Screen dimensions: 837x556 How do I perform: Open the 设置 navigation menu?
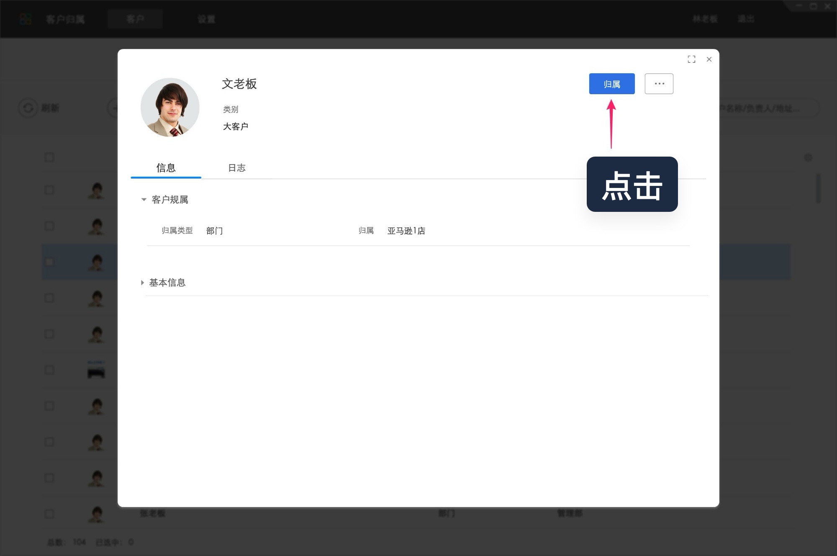205,19
